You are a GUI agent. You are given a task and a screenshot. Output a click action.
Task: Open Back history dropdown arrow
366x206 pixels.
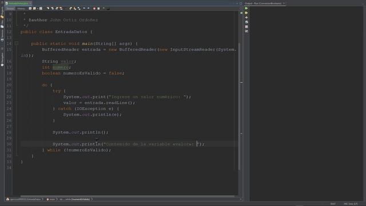tap(38, 9)
